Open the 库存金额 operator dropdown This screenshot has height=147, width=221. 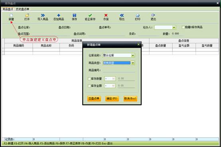coord(113,86)
